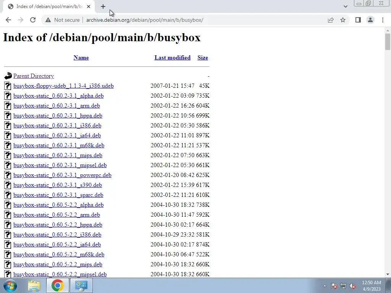This screenshot has width=391, height=293.
Task: Click file icon beside 0.60.2-3.1_alpha.deb
Action: coord(8,96)
